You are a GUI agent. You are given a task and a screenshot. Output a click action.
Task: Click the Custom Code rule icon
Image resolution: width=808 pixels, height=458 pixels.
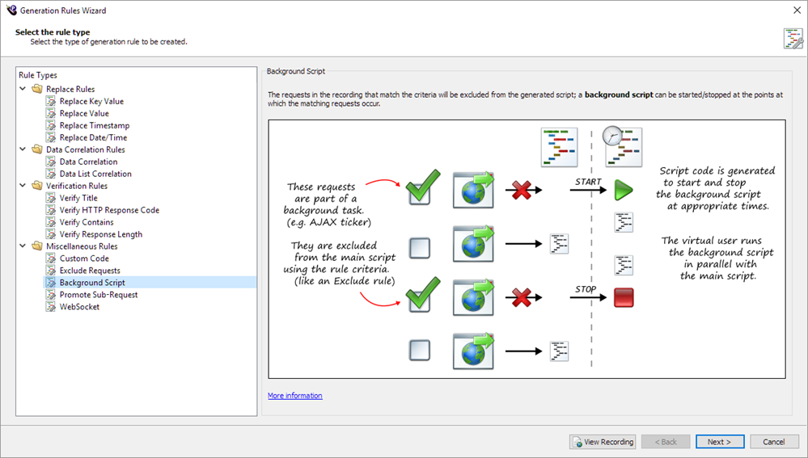pyautogui.click(x=51, y=259)
